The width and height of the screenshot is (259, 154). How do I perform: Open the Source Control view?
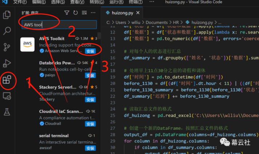pyautogui.click(x=7, y=47)
